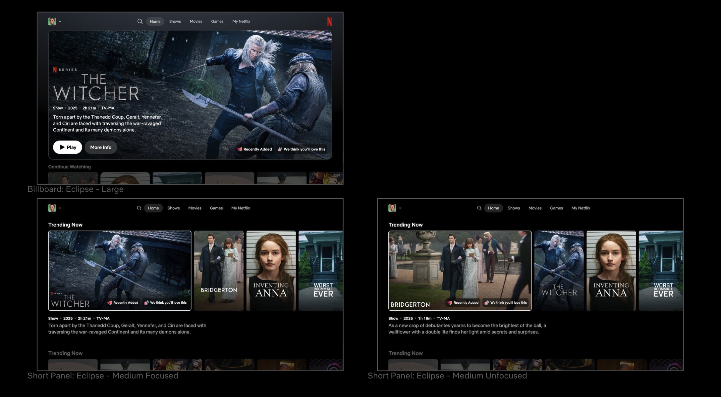
Task: Click the 'SERIES' label above The Witcher logo
Action: click(x=68, y=70)
